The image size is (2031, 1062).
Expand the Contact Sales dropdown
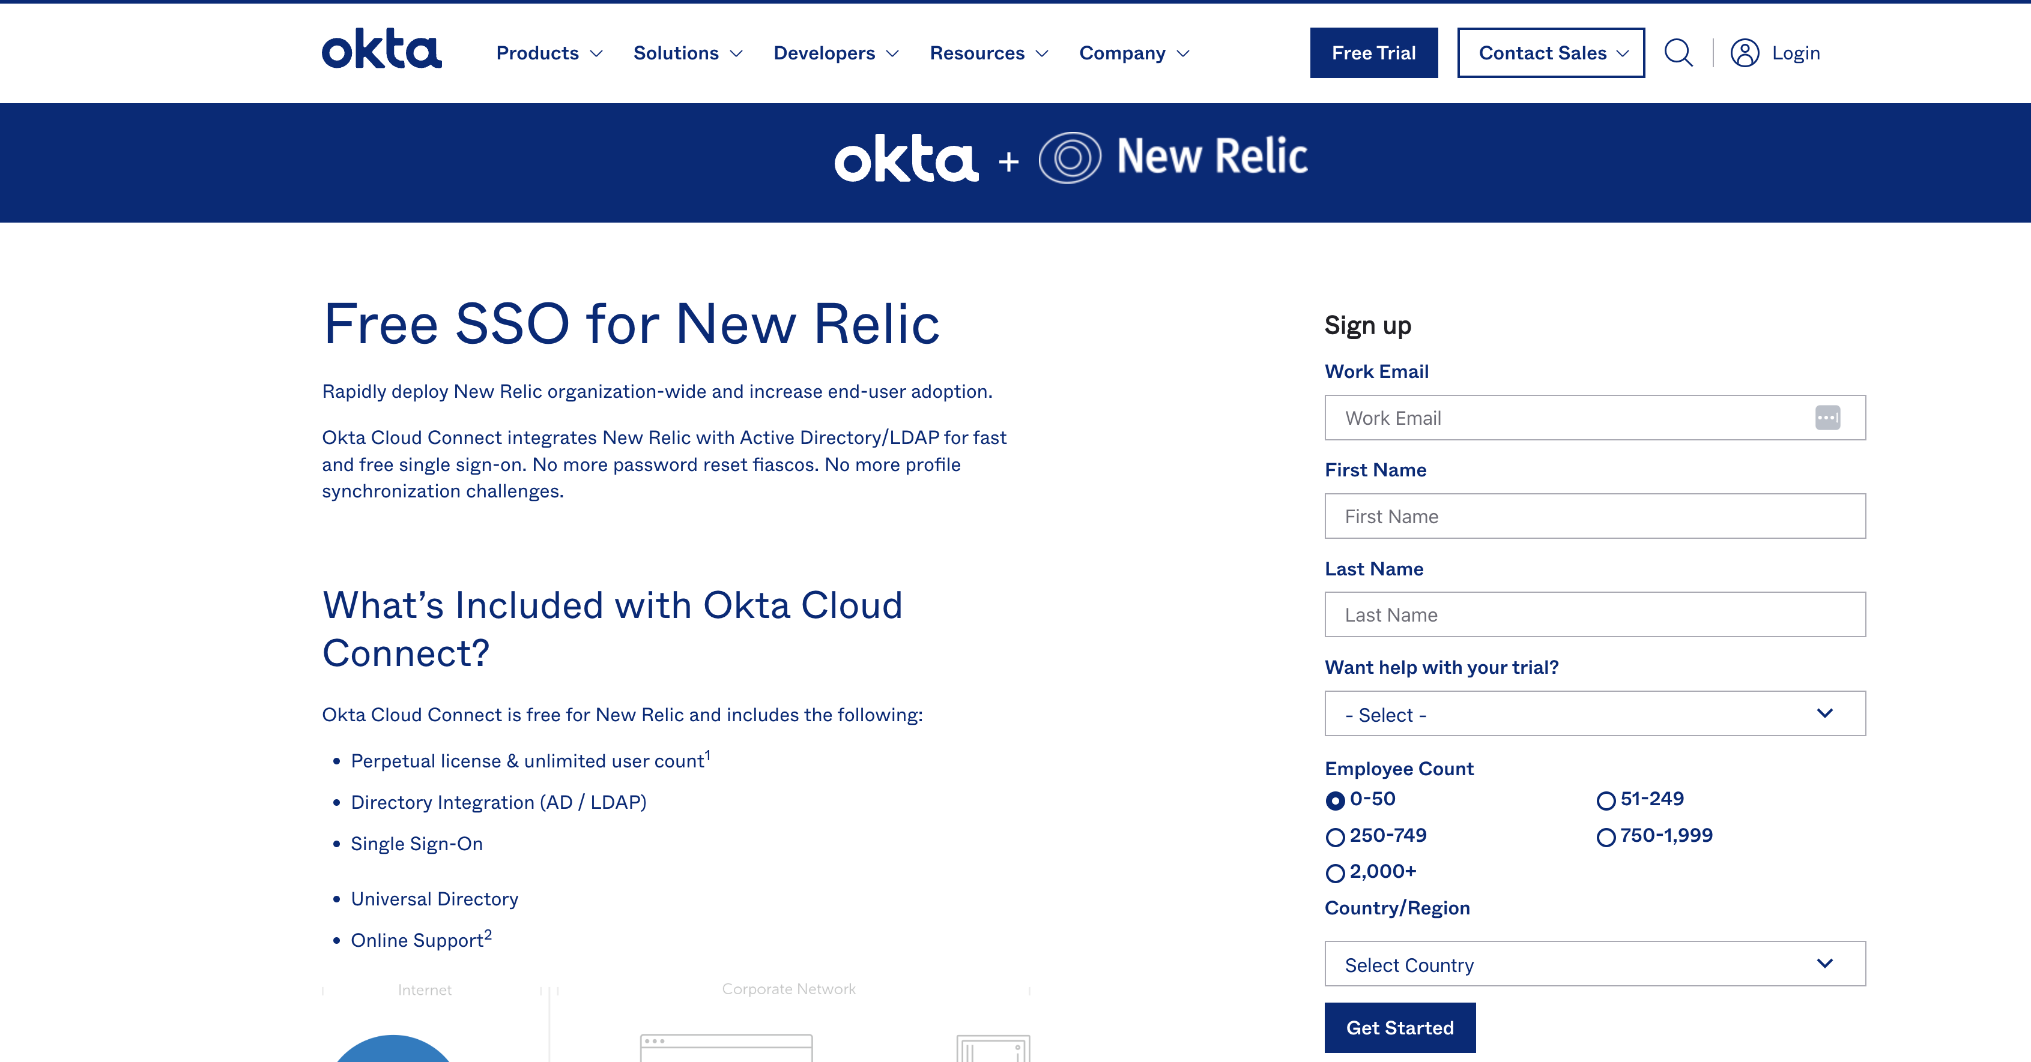pos(1549,53)
